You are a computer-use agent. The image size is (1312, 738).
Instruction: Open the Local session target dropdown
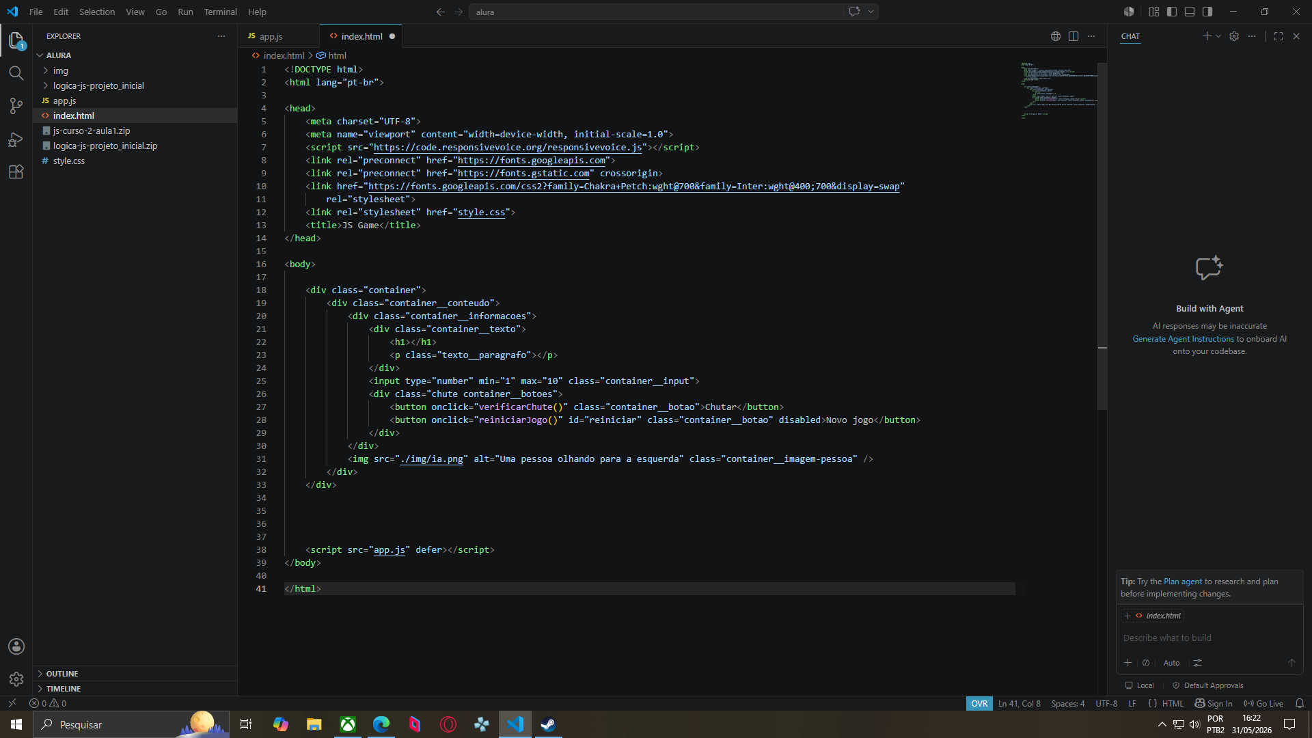click(x=1140, y=685)
